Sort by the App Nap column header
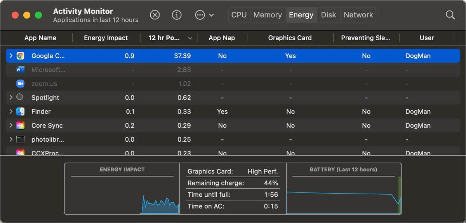This screenshot has width=466, height=223. [222, 38]
